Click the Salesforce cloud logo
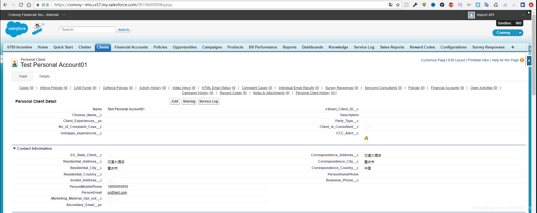Screen dimensions: 537x213 click(x=17, y=29)
